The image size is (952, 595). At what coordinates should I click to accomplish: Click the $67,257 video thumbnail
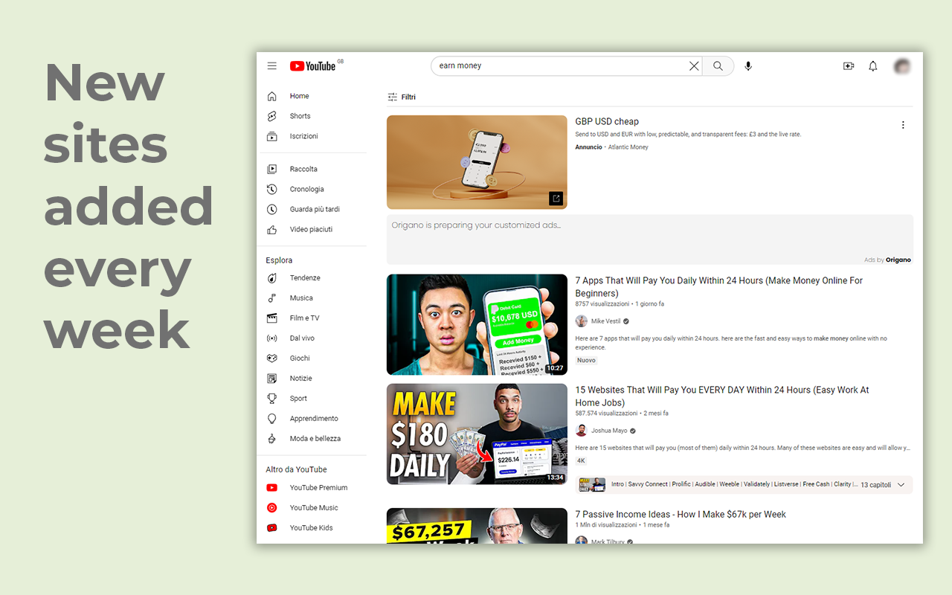point(477,526)
